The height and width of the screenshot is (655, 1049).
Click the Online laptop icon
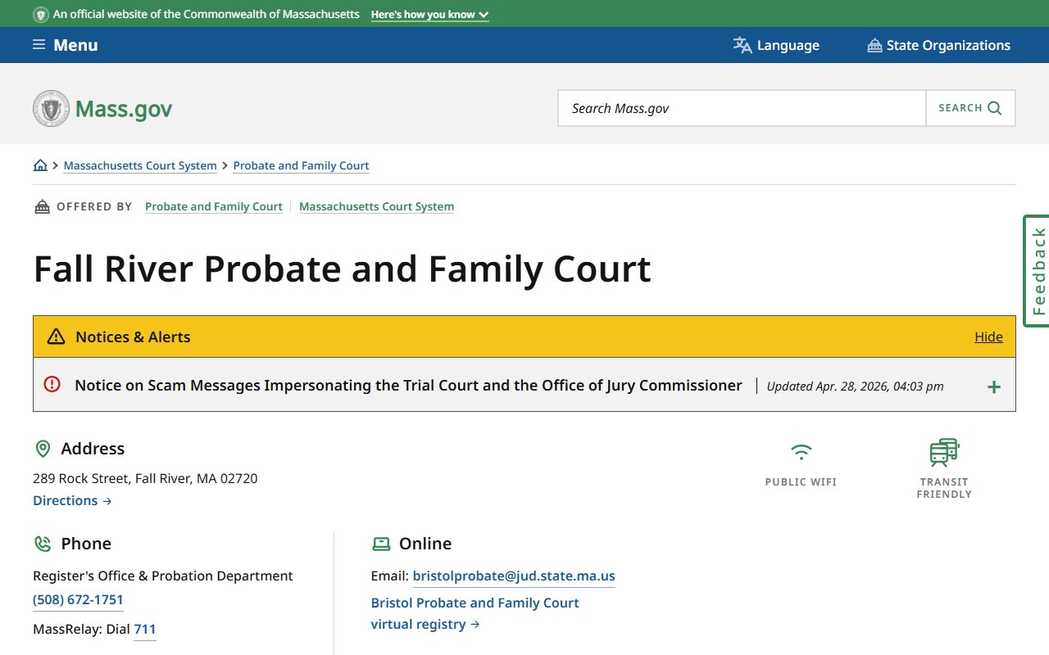[x=381, y=544]
